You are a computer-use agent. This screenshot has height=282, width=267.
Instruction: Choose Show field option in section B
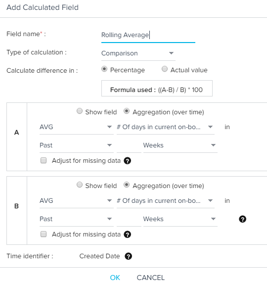click(x=80, y=185)
